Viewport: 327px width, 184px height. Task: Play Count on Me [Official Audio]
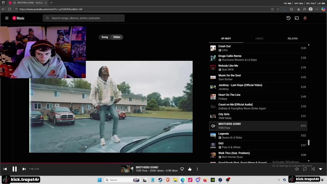click(258, 106)
